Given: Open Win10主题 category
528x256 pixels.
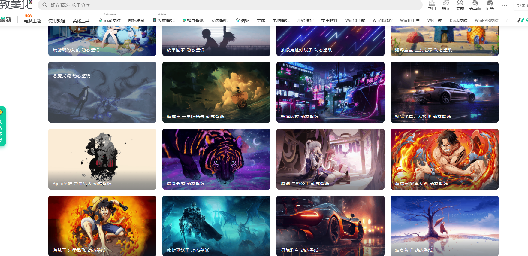Looking at the screenshot, I should point(355,20).
